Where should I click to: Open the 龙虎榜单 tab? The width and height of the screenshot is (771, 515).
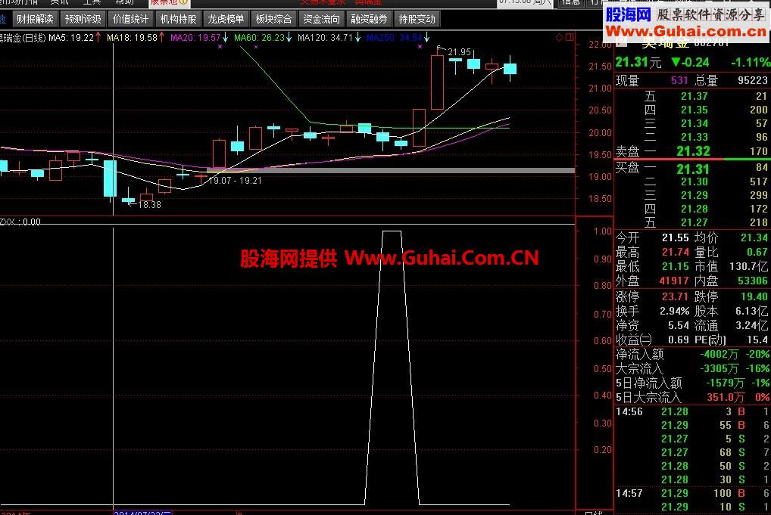click(226, 19)
